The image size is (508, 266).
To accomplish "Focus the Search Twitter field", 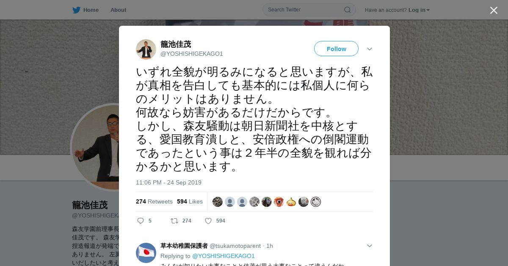I will click(x=309, y=10).
